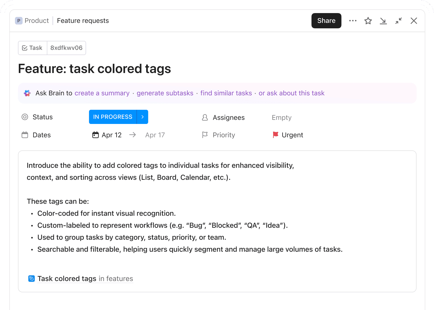Open the Feature requests breadcrumb
The width and height of the screenshot is (434, 310).
(83, 21)
